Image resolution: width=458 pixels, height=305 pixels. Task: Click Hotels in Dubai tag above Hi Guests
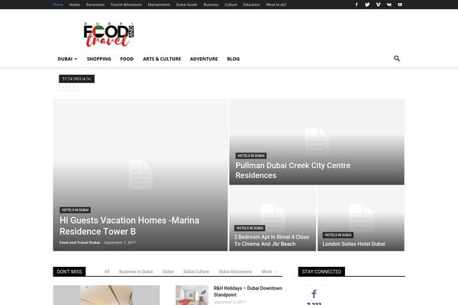pos(75,210)
